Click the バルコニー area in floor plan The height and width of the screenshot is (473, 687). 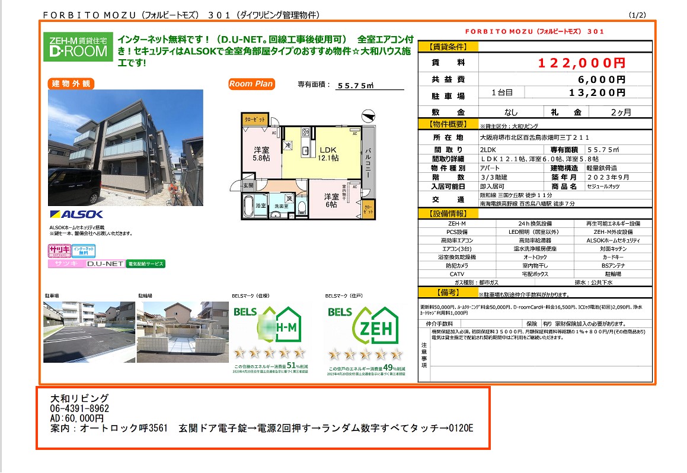coord(369,163)
